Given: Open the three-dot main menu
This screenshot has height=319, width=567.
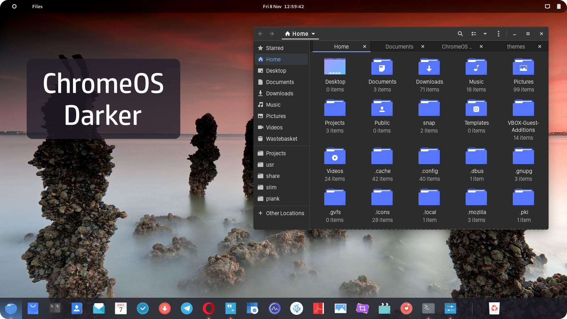Looking at the screenshot, I should 499,34.
